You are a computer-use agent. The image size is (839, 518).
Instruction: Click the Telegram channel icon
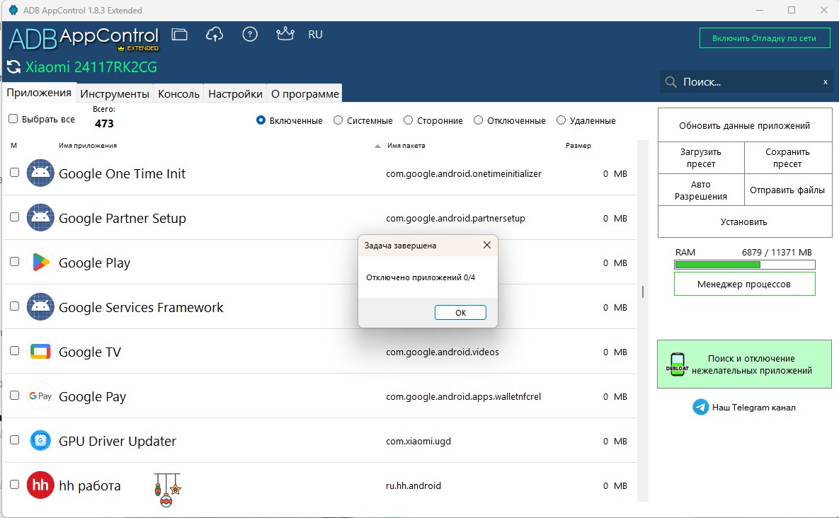(700, 408)
